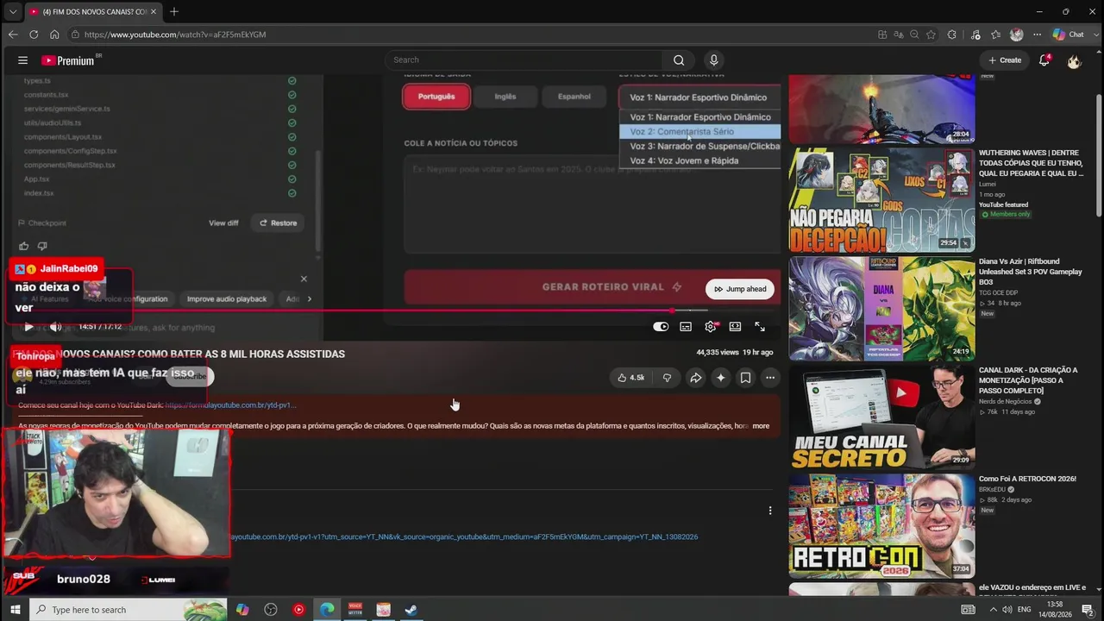Open YouTube notifications bell
This screenshot has height=621, width=1104.
coord(1044,60)
